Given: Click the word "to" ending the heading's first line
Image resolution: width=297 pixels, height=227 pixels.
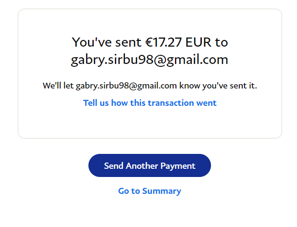Looking at the screenshot, I should (x=222, y=42).
